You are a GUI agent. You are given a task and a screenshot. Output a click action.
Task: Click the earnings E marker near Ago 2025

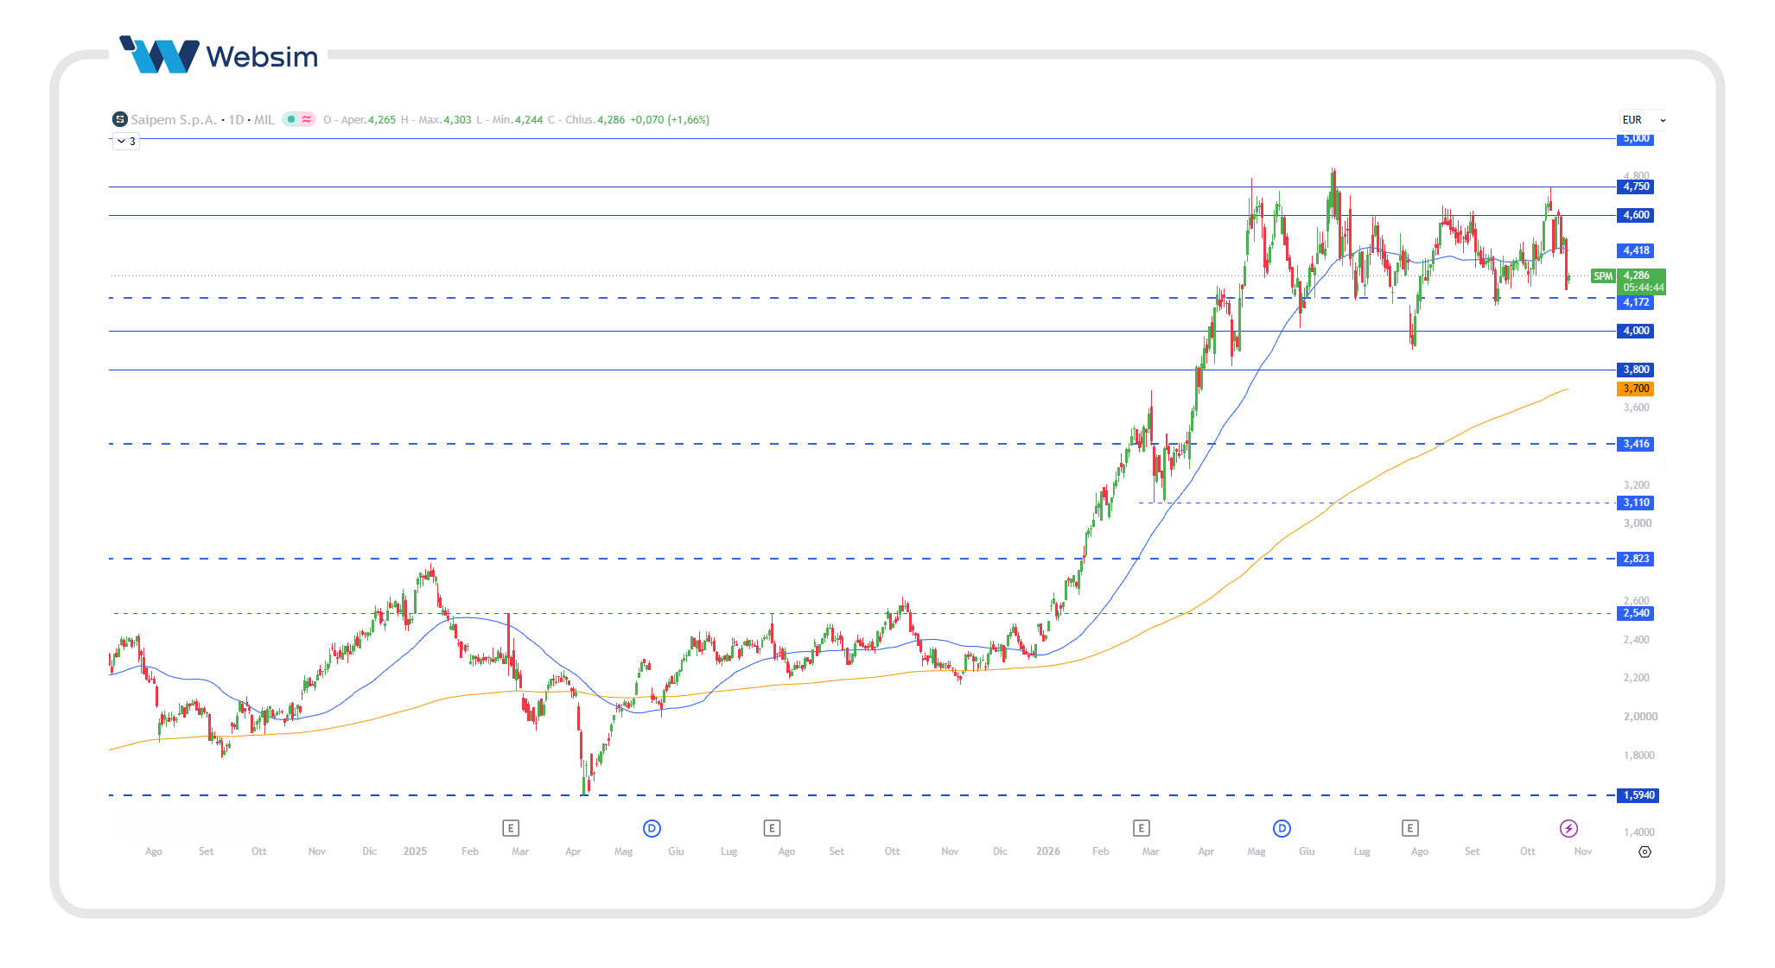click(772, 828)
